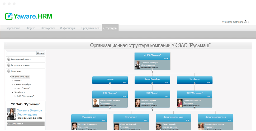Screen dimensions: 256x131
Task: Click the Сотрудники header bar
Action: tap(26, 124)
